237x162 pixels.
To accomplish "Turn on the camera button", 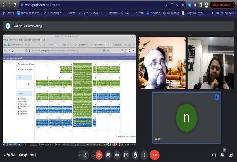I will (x=99, y=155).
